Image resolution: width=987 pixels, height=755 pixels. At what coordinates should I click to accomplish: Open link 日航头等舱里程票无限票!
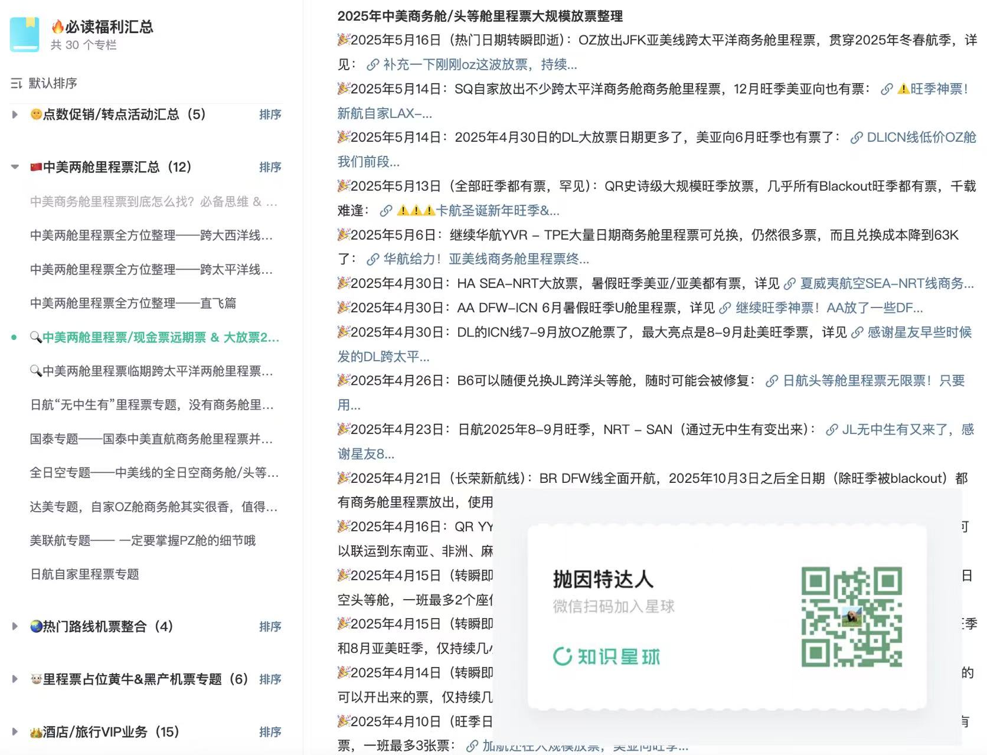pos(874,381)
